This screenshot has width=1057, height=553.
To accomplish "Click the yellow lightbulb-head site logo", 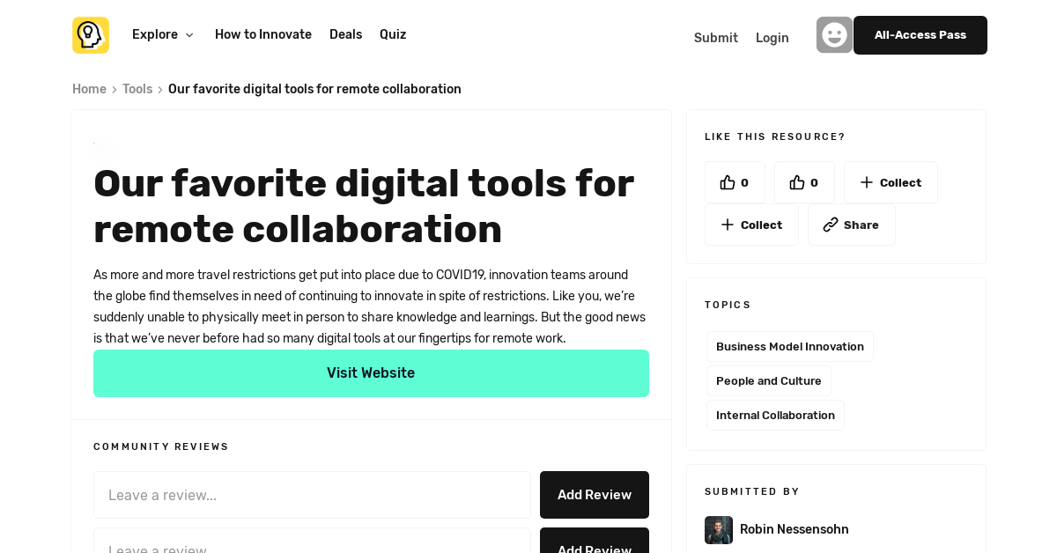I will coord(91,35).
